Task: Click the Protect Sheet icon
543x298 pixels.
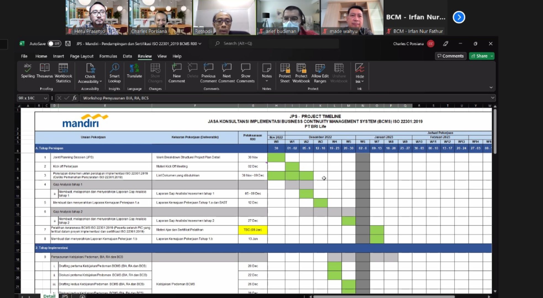Action: pos(285,68)
